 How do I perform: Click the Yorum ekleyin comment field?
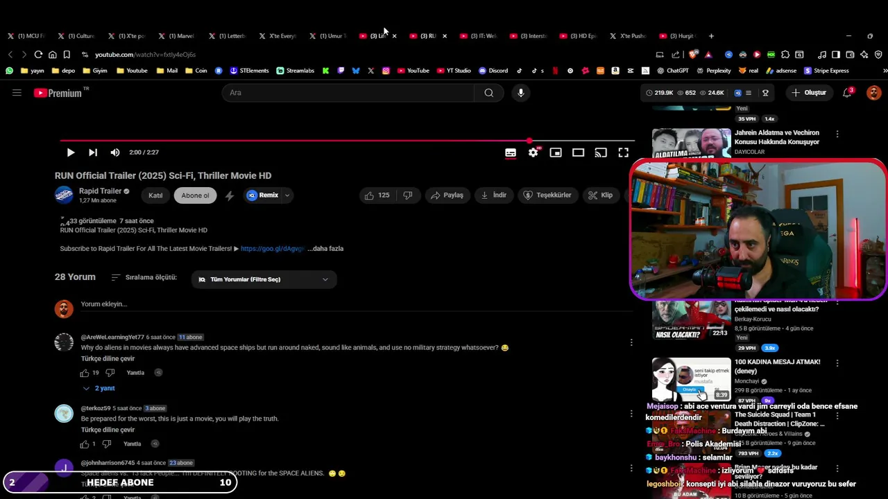click(x=356, y=304)
